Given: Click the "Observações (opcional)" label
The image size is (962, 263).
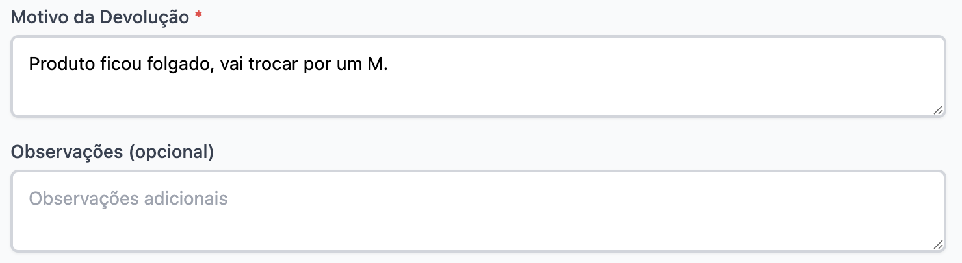Looking at the screenshot, I should point(112,152).
